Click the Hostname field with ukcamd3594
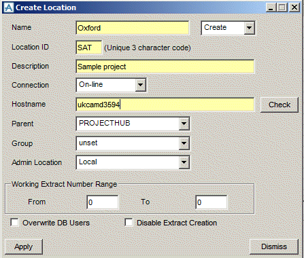 click(x=165, y=105)
